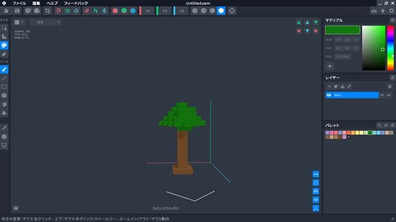Pop out the マテリアル panel
This screenshot has height=222, width=396.
392,20
